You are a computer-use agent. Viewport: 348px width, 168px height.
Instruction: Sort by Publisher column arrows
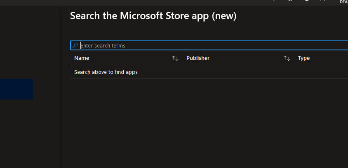click(x=287, y=58)
